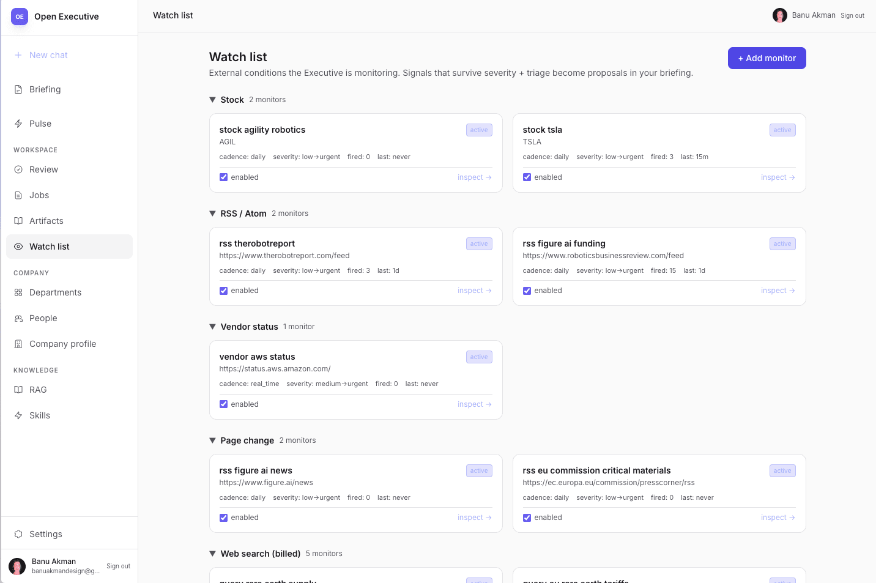The height and width of the screenshot is (583, 876).
Task: Click the https://www.figure.ai/news URL text
Action: point(266,483)
